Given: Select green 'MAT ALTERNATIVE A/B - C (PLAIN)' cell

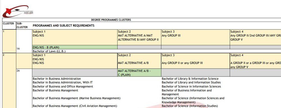Looking at the screenshot, I should 139,73.
